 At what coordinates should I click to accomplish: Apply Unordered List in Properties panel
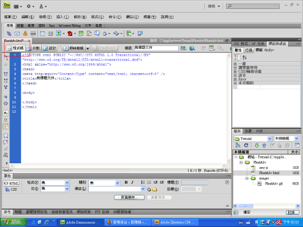[x=143, y=182]
